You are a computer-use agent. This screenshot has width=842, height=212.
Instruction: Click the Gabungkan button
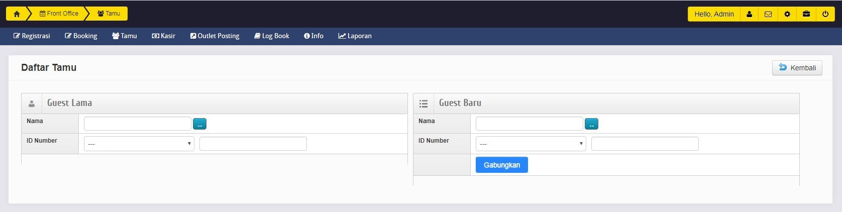point(501,165)
